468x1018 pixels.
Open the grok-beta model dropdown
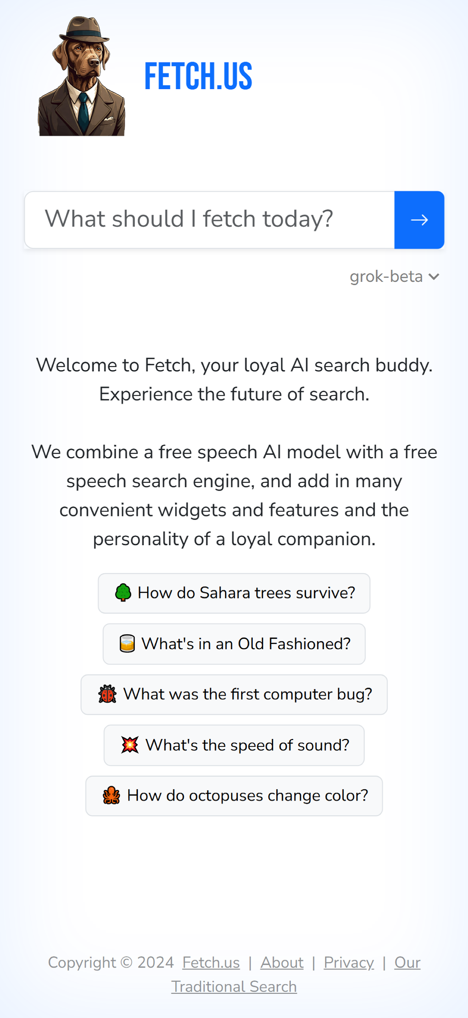click(394, 277)
